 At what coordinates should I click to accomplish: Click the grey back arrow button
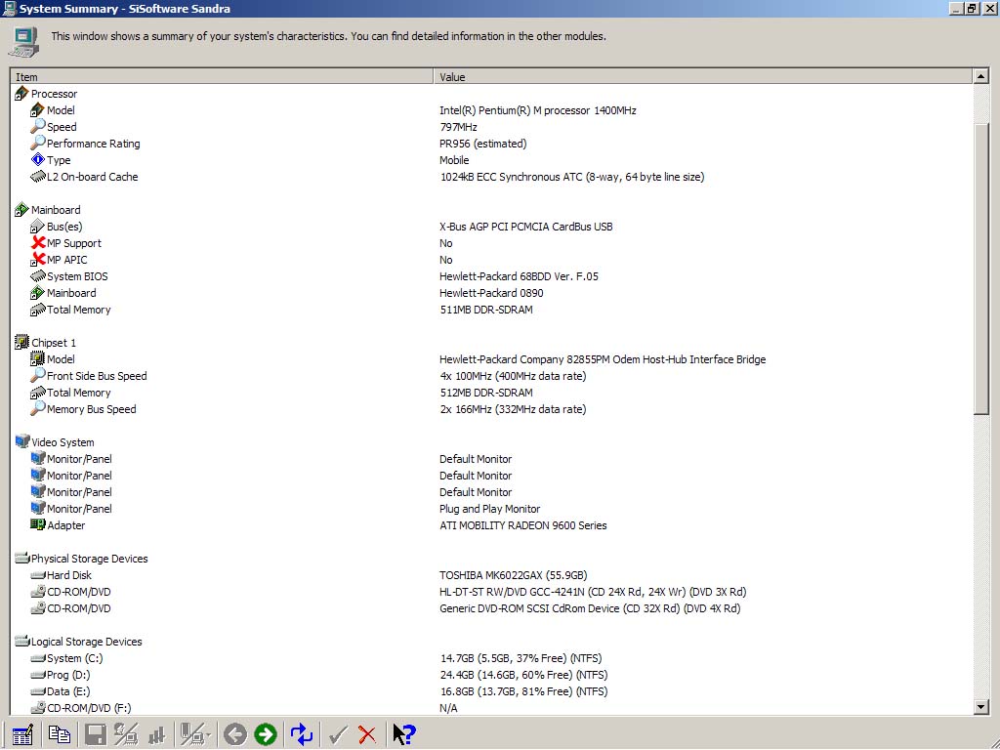[x=235, y=734]
